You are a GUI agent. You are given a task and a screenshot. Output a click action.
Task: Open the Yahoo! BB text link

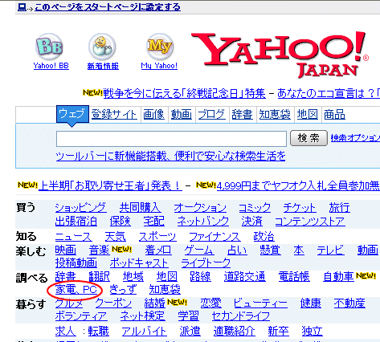[51, 66]
